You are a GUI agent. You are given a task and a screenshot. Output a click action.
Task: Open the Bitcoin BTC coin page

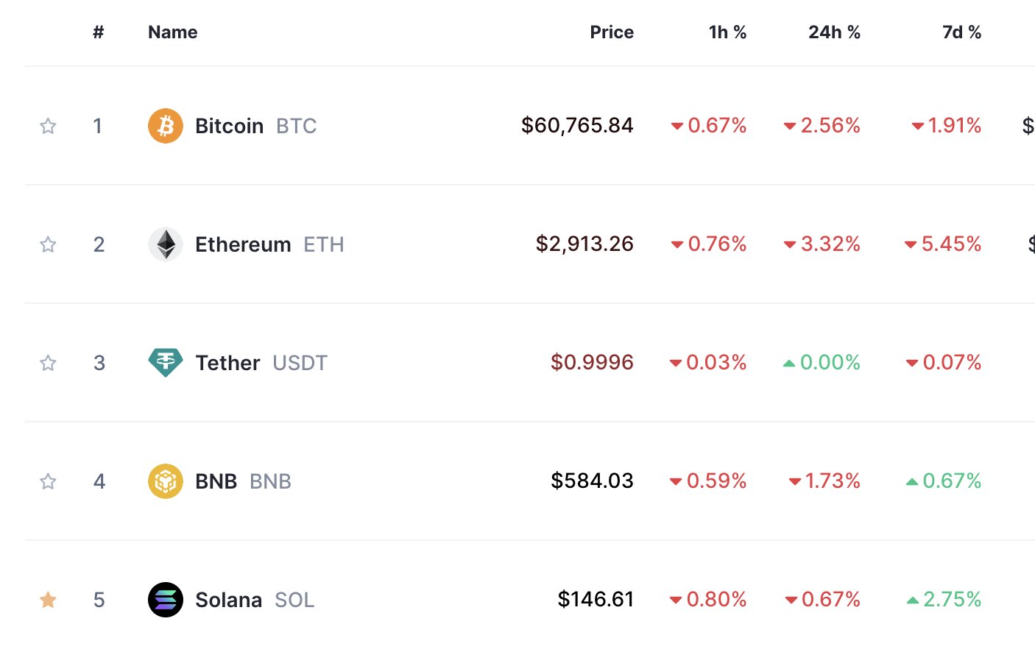pyautogui.click(x=255, y=126)
